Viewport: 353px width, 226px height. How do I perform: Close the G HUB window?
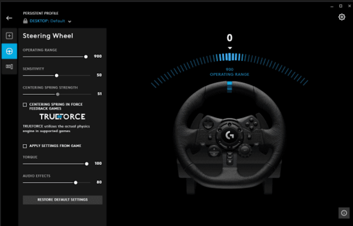[349, 6]
